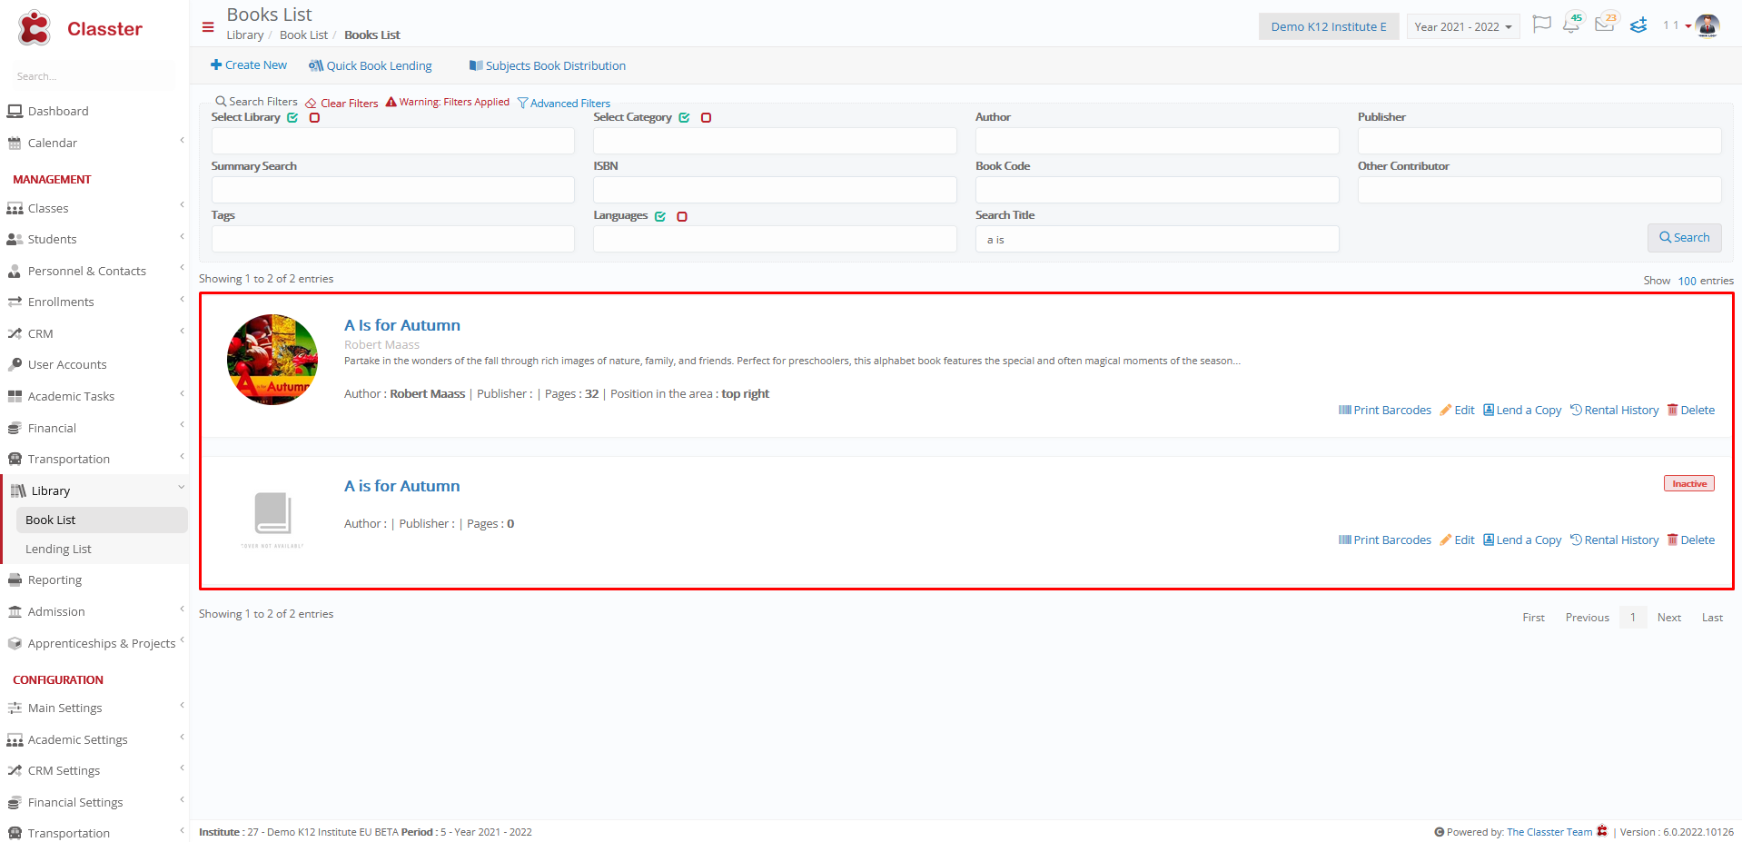Viewport: 1742px width, 842px height.
Task: Click Rental History clock icon for inactive book
Action: [1576, 540]
